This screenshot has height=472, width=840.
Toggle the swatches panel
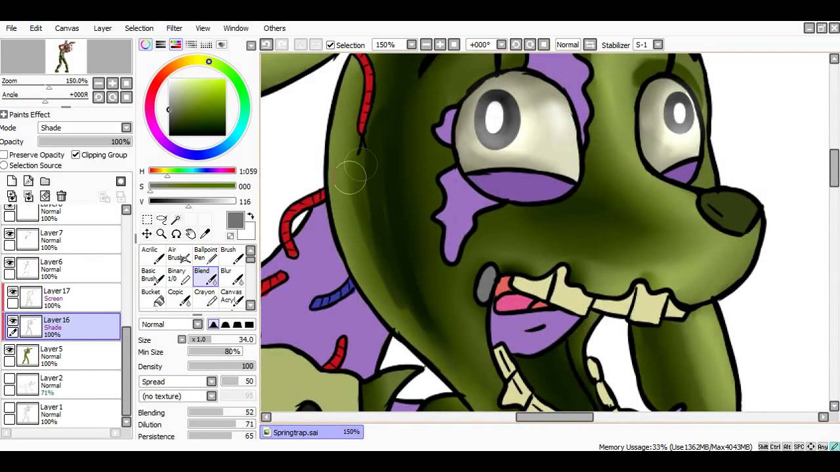(x=206, y=45)
